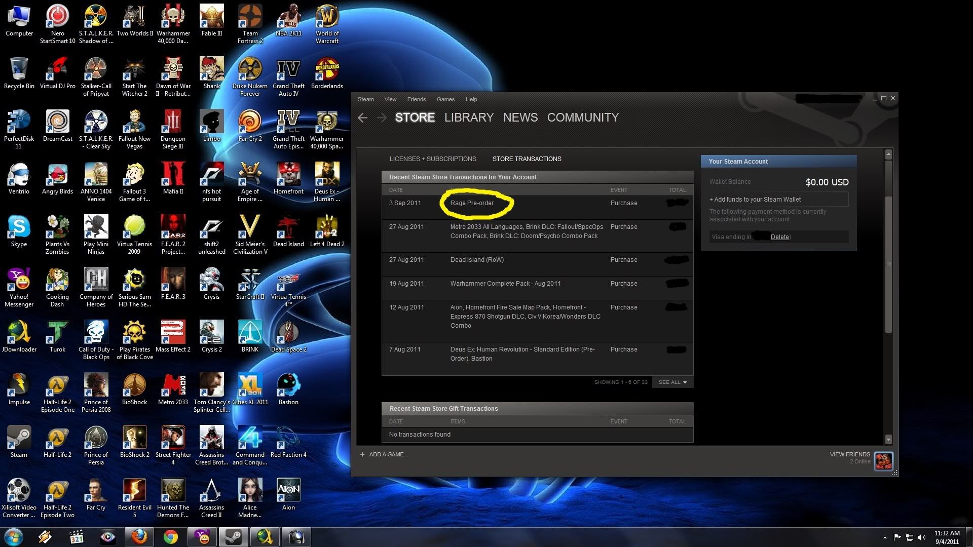
Task: Open the Angry Birds desktop icon
Action: coord(57,178)
